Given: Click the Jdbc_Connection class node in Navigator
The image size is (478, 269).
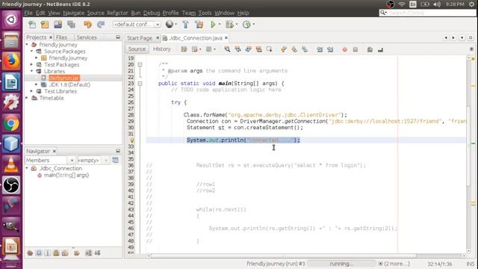Looking at the screenshot, I should [x=60, y=168].
